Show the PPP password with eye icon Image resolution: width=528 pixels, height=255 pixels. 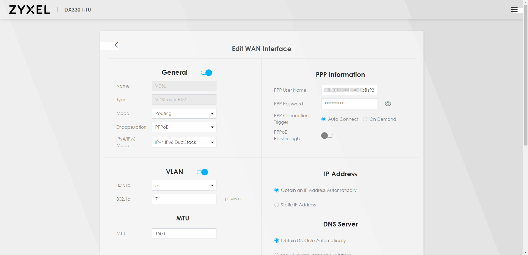tap(388, 104)
